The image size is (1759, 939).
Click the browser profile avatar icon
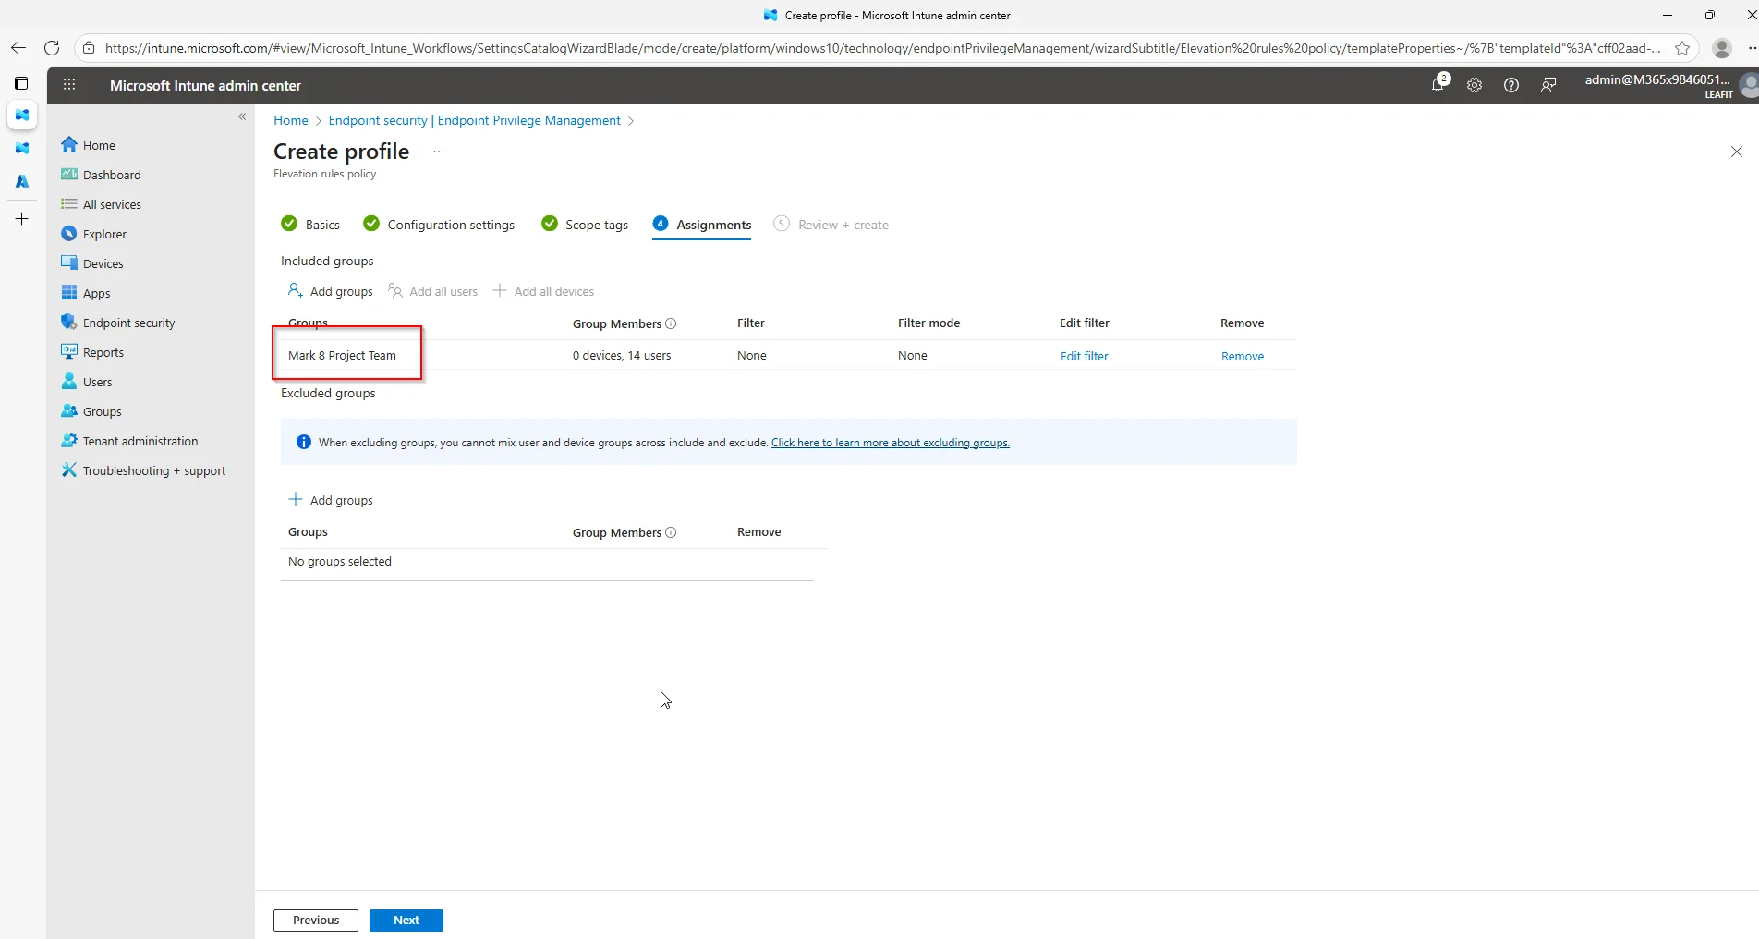tap(1722, 48)
